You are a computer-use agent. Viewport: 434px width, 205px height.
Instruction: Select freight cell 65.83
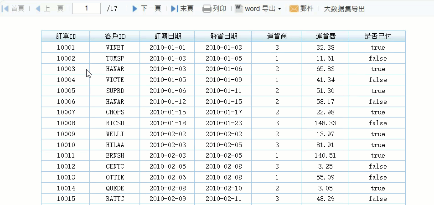pos(325,69)
